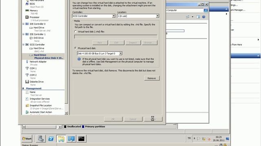Open Windows Explorer from taskbar
Screen dimensions: 261x146
click(x=61, y=139)
